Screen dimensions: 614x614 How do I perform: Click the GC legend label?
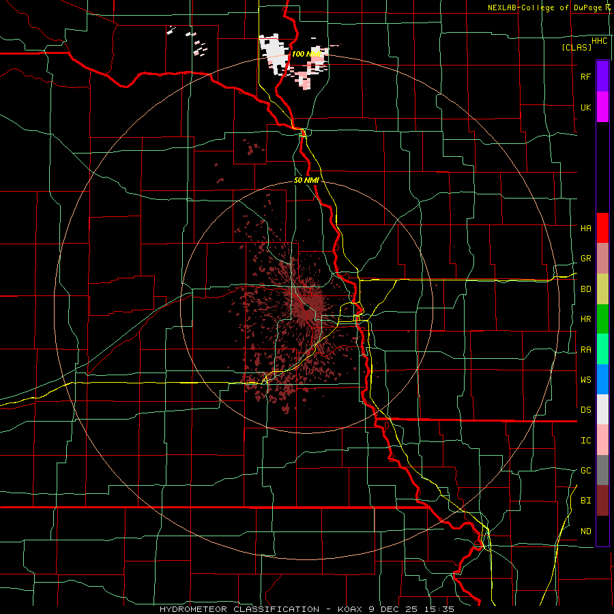tap(585, 471)
